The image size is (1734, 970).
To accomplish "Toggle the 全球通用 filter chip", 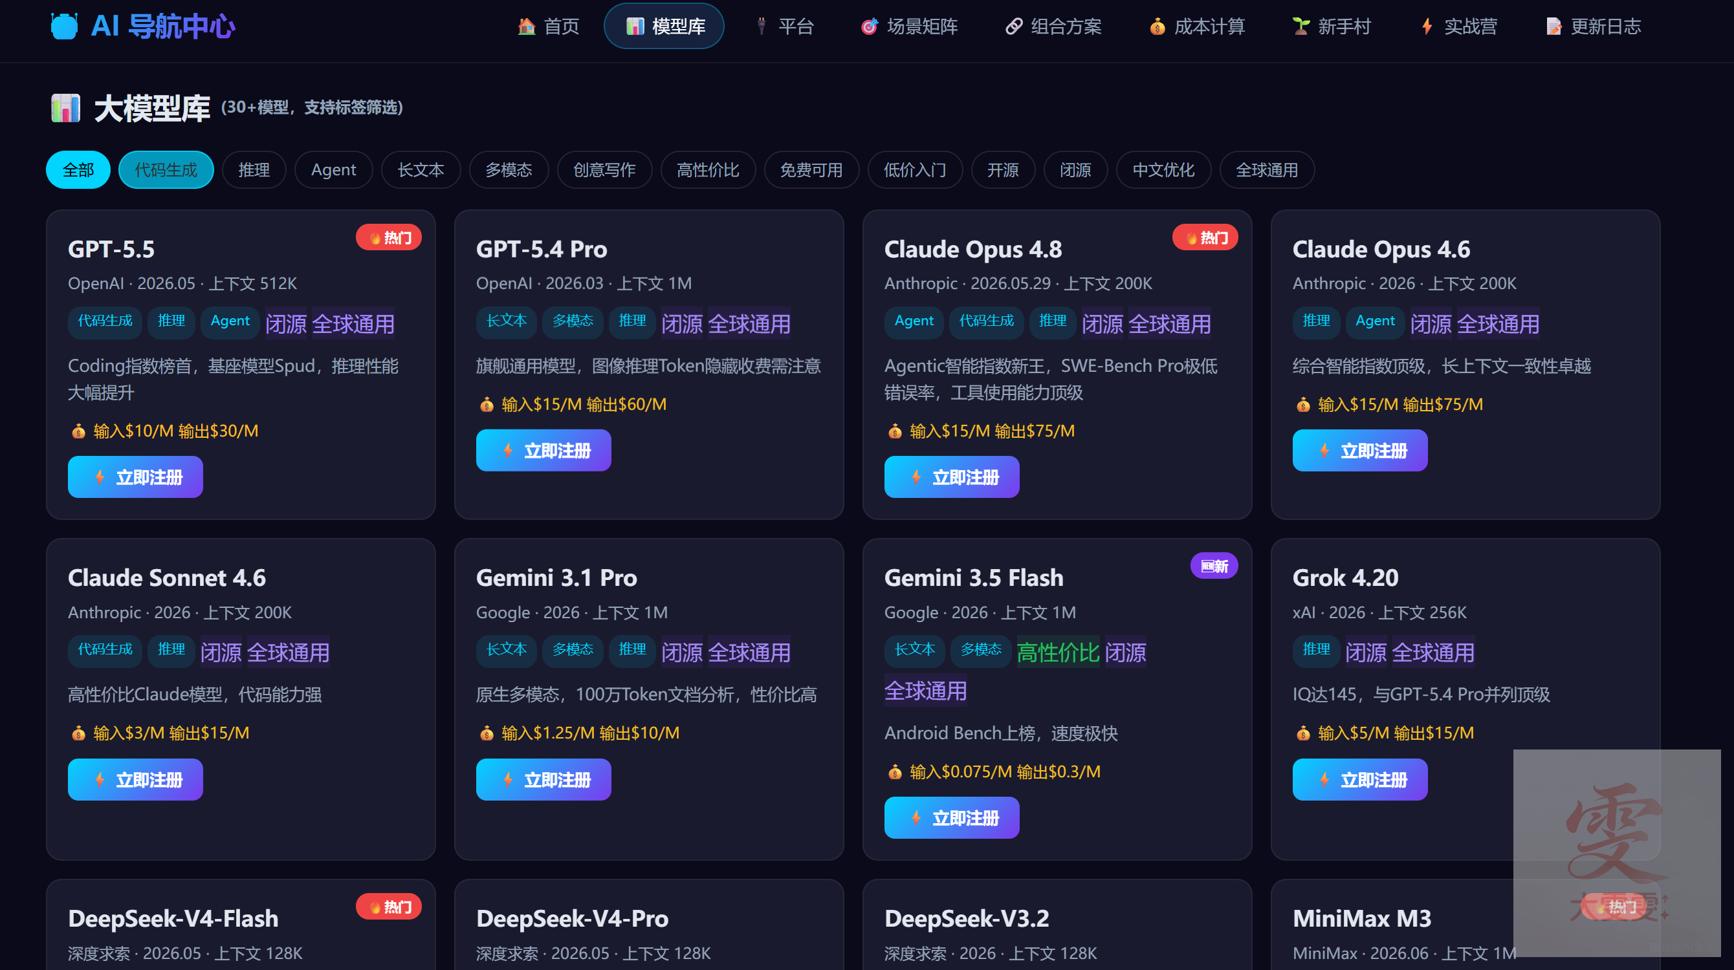I will (1267, 170).
